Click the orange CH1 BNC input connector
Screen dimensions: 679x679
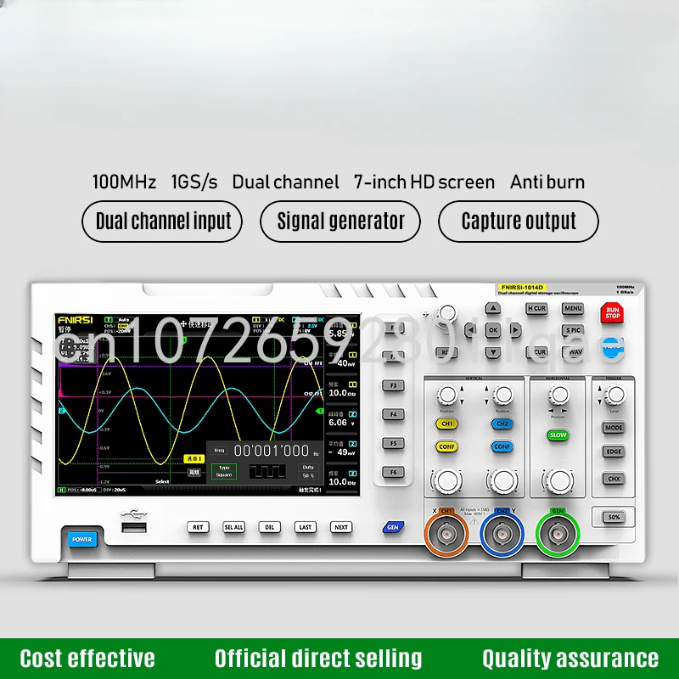446,534
